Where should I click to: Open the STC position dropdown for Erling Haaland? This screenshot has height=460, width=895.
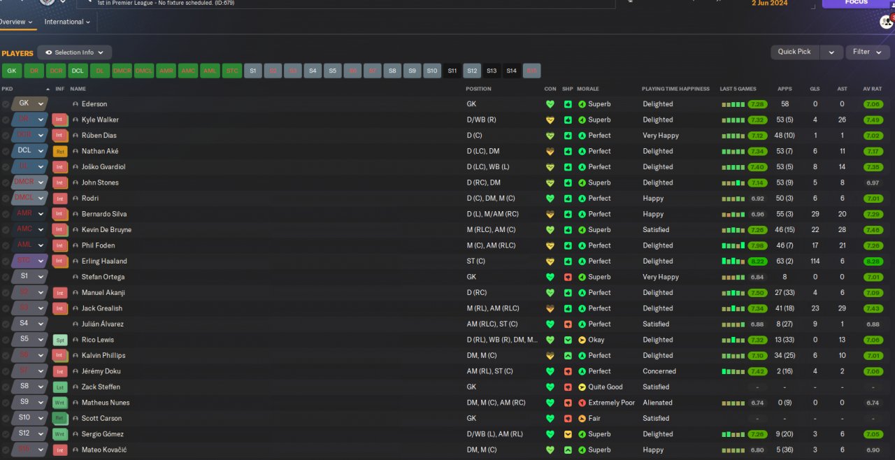[x=29, y=261]
